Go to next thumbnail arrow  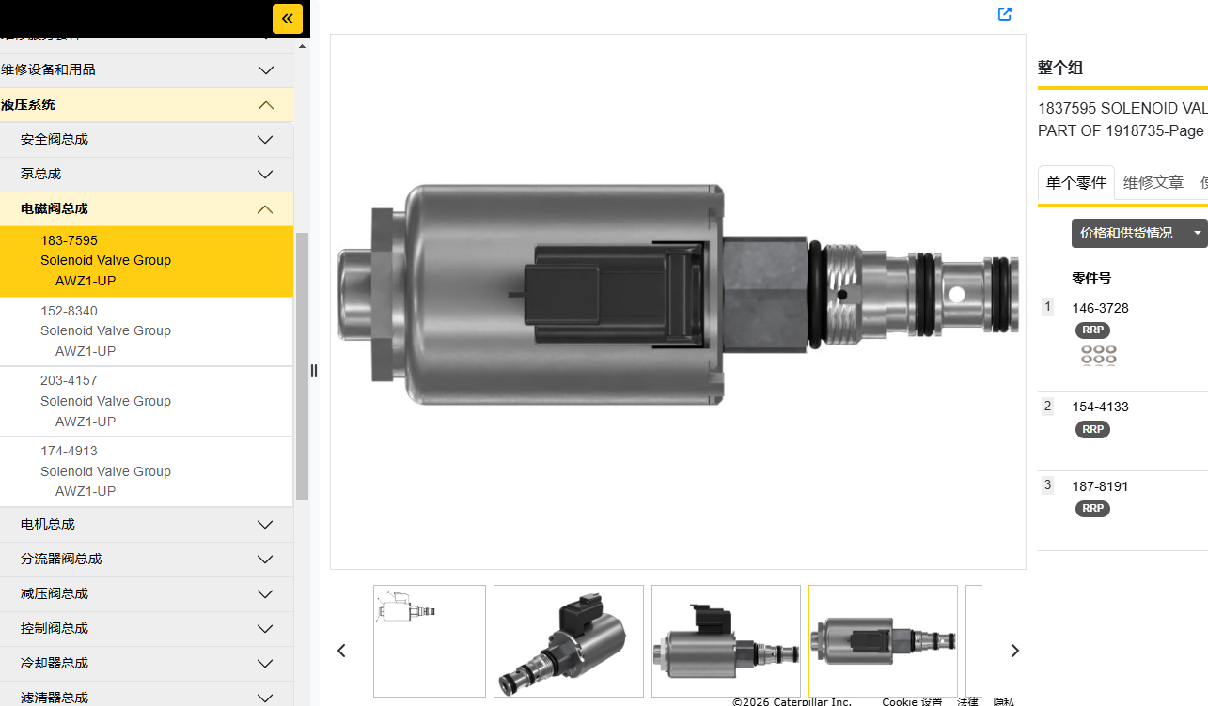click(1014, 651)
